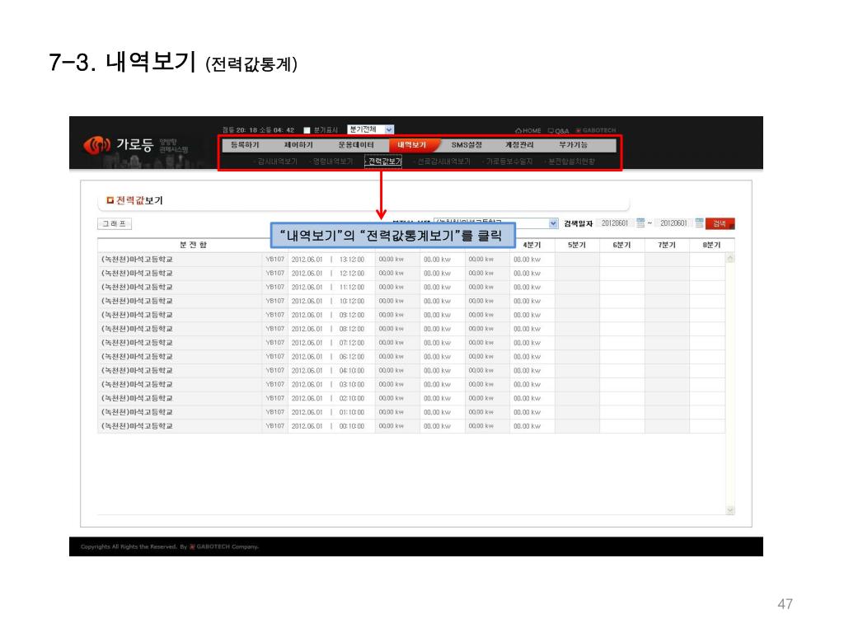The height and width of the screenshot is (633, 844).
Task: Select the row with time 03:10:00
Action: [x=411, y=385]
